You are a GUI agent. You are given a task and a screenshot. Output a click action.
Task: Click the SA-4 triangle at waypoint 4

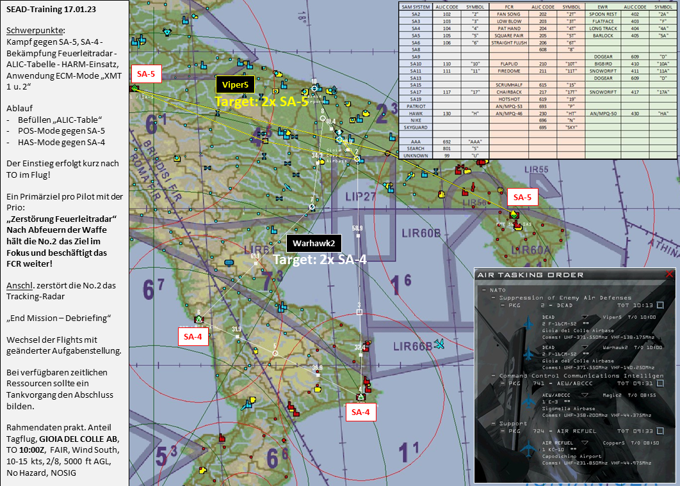360,396
